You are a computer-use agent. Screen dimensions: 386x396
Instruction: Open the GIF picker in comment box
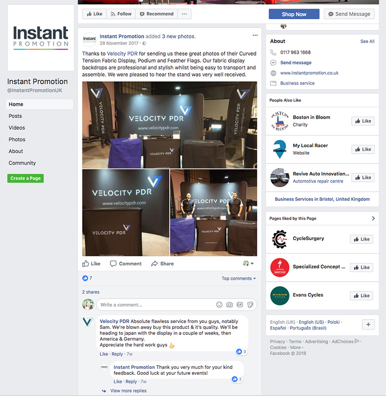240,305
